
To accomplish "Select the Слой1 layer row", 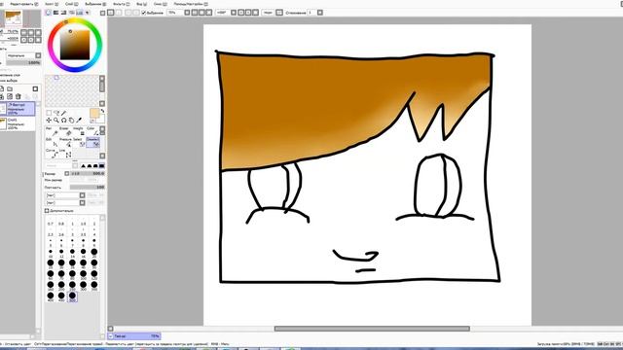I will coord(18,123).
